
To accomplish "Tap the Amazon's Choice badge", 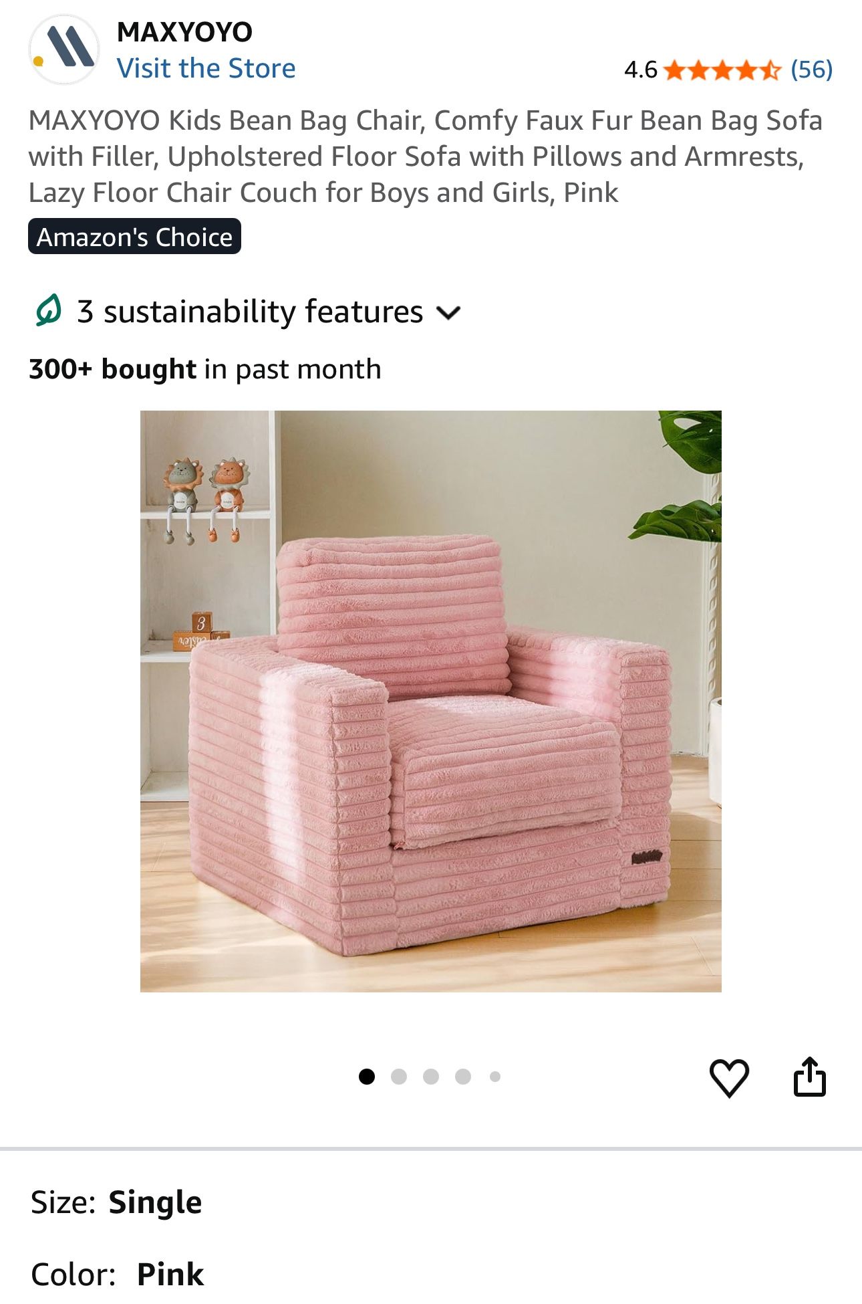I will click(134, 237).
